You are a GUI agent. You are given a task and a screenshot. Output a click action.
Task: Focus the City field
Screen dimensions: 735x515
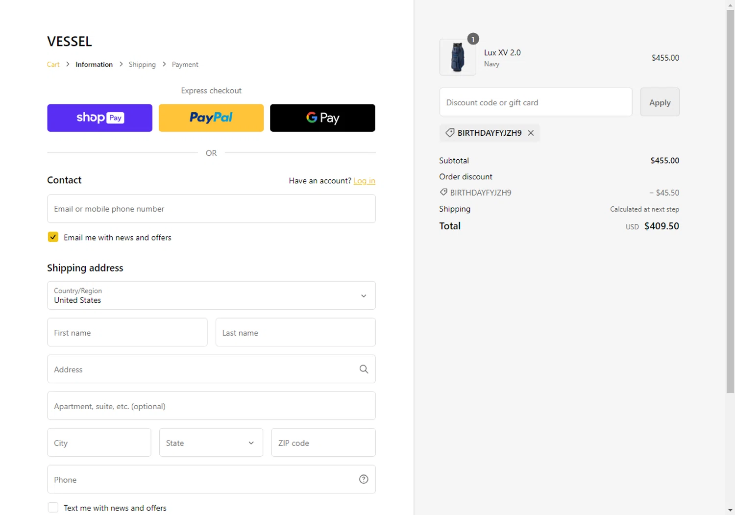[x=99, y=442]
